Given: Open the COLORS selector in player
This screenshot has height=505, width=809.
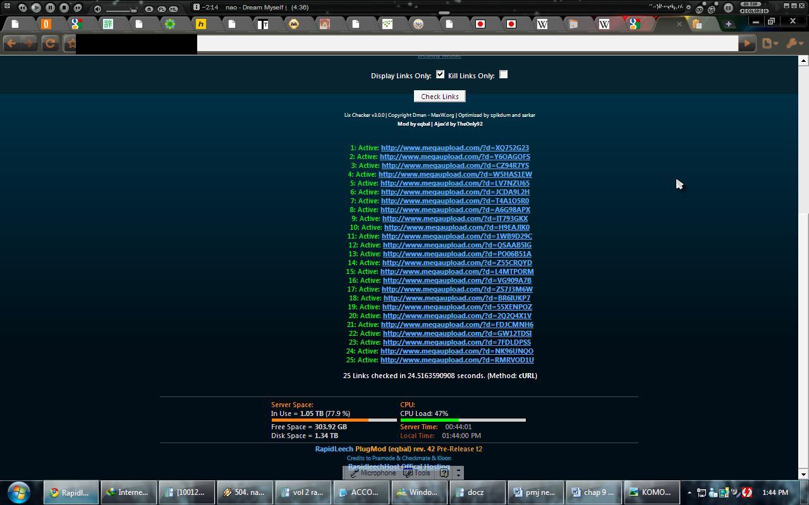Looking at the screenshot, I should [755, 11].
